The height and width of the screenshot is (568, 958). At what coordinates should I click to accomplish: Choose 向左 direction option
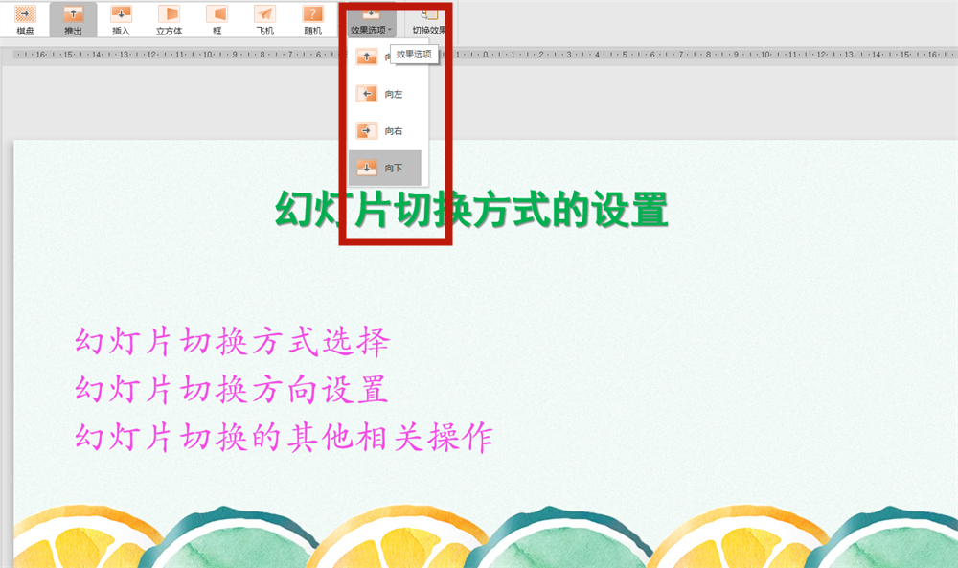pyautogui.click(x=385, y=94)
